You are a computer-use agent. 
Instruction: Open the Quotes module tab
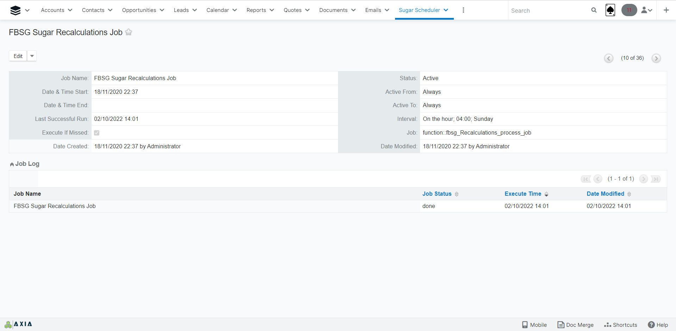293,10
